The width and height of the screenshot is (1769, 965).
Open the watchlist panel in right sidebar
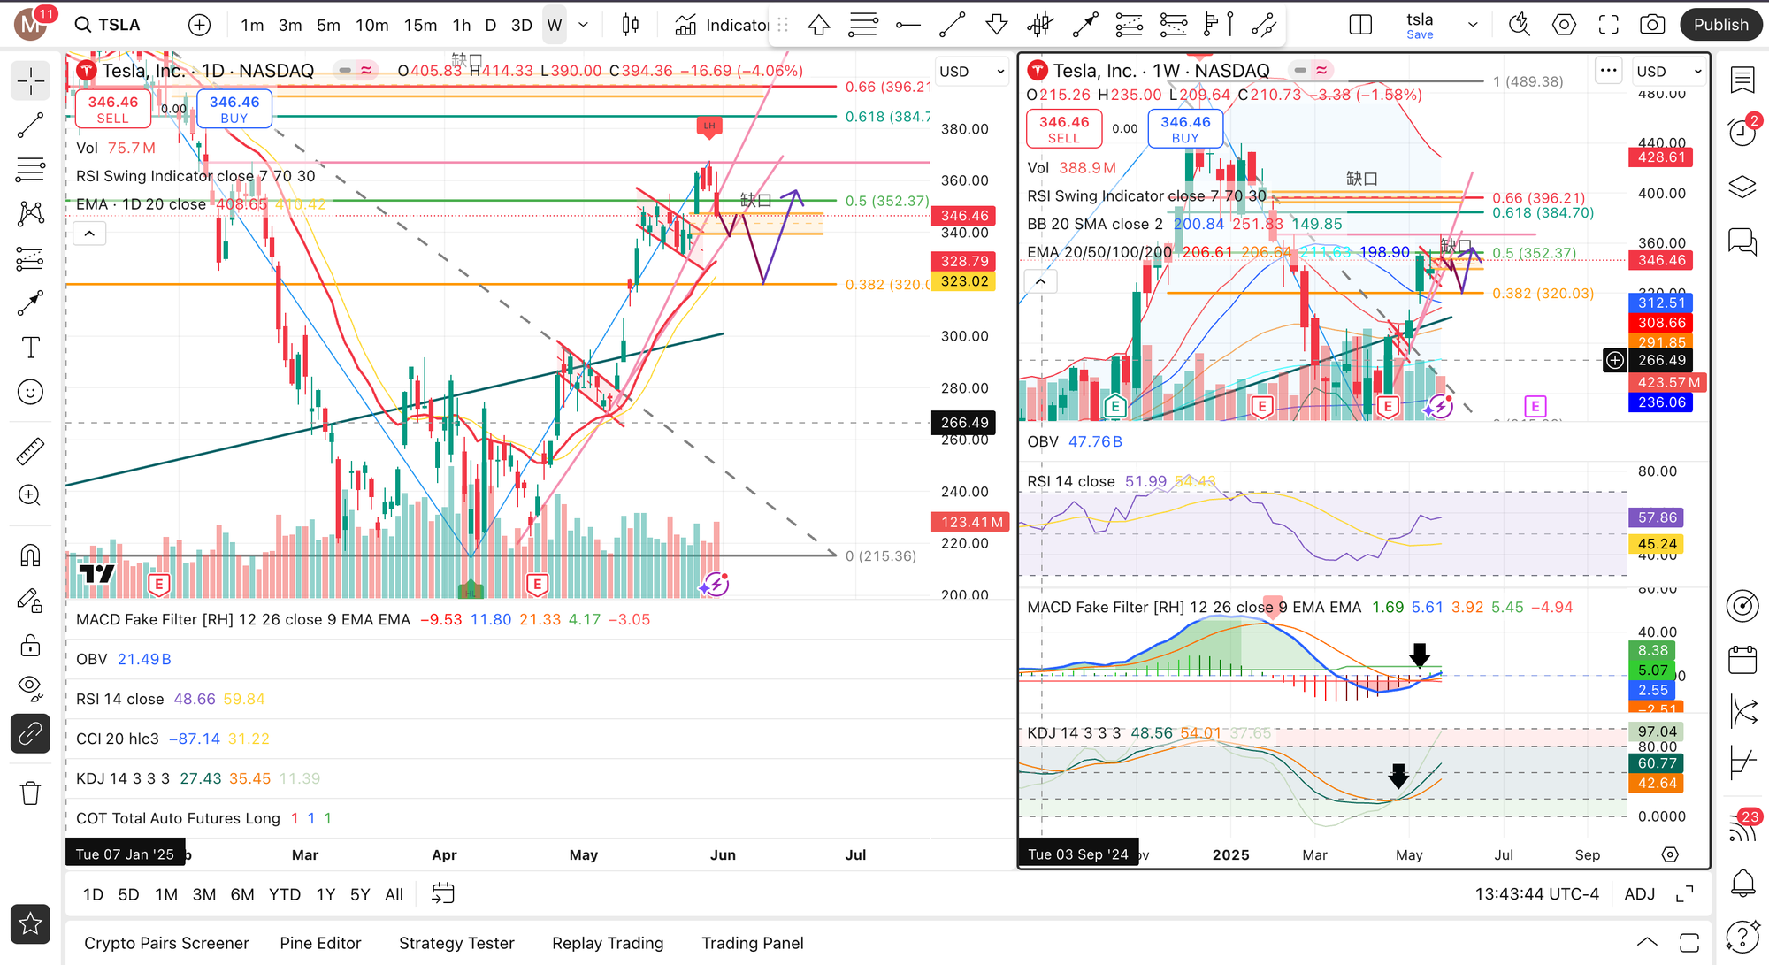1742,80
